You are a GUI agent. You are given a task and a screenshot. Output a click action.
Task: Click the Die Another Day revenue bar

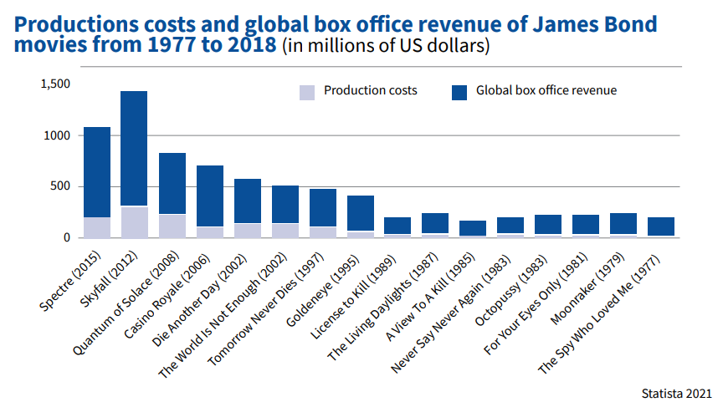[248, 201]
